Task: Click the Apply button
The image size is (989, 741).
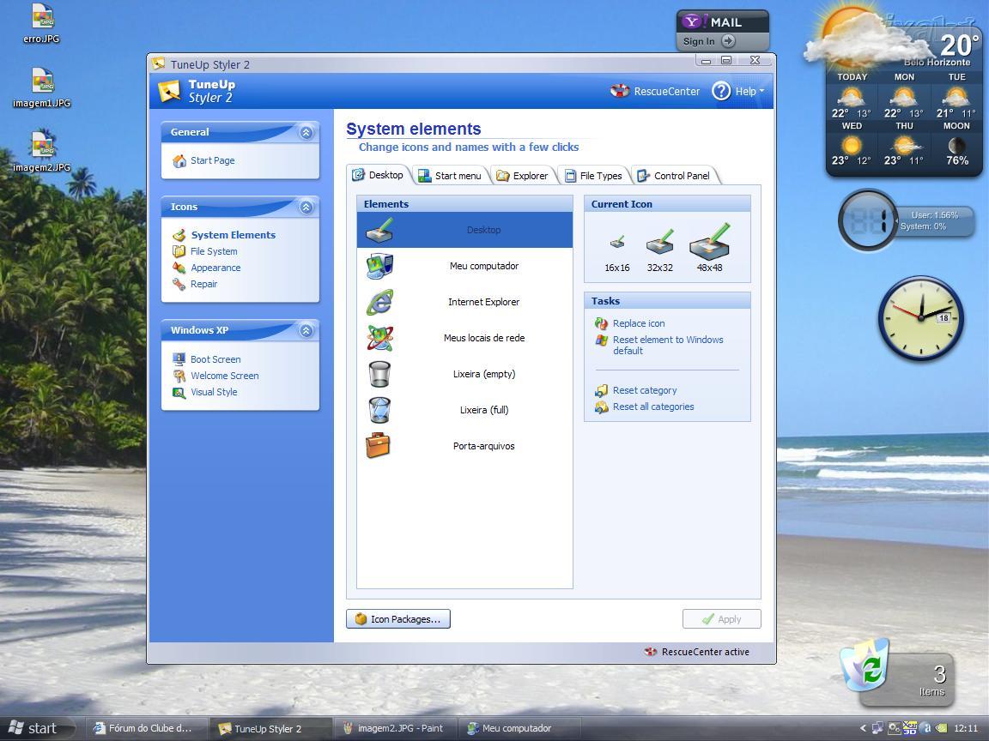Action: [x=721, y=619]
